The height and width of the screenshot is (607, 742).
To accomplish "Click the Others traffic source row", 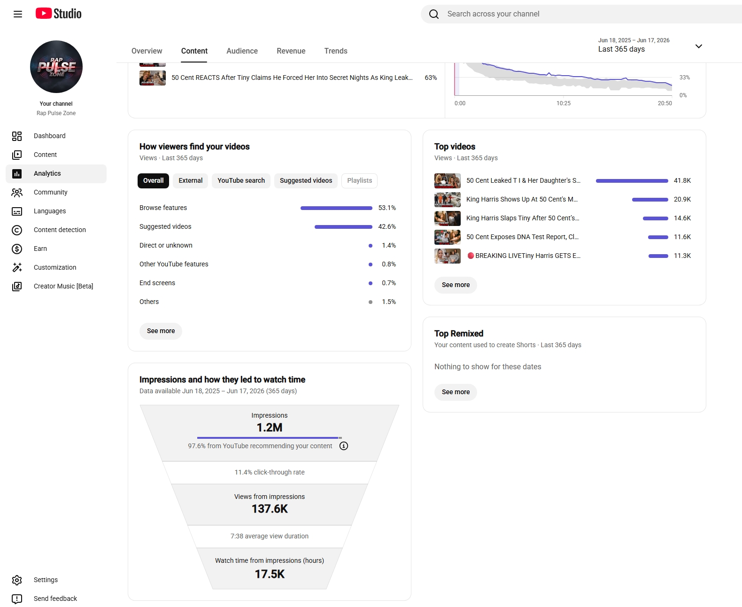I will 268,302.
